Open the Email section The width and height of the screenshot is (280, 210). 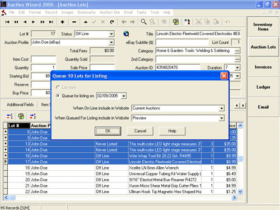click(263, 107)
